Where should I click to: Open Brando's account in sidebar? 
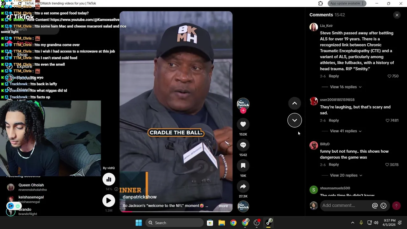coord(28,212)
